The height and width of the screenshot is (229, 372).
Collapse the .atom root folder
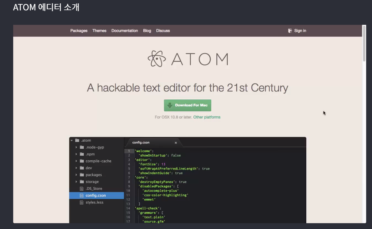pos(72,140)
